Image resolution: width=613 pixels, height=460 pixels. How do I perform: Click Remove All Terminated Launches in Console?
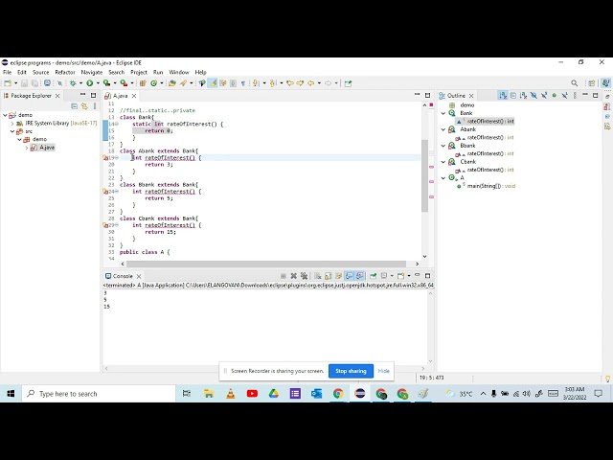click(x=305, y=276)
